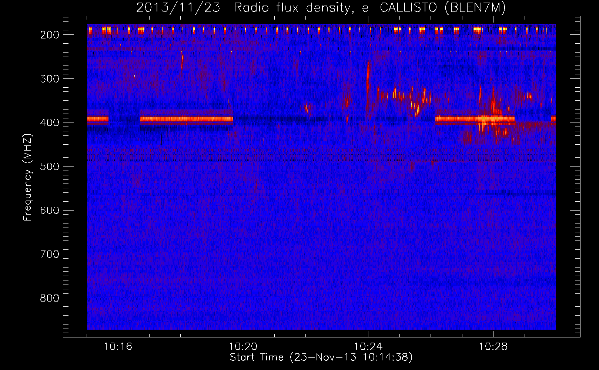Select the 10:24 time tick label

point(368,347)
